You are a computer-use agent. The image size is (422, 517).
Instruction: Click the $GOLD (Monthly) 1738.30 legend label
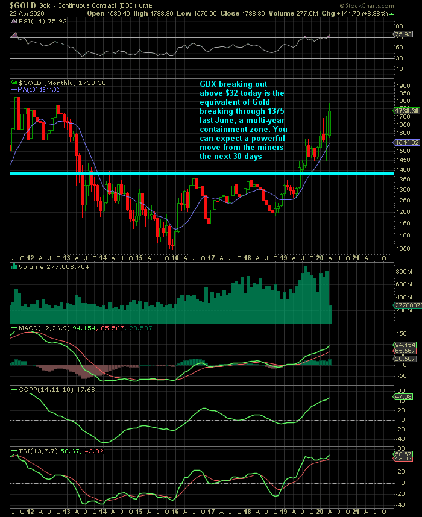[62, 83]
